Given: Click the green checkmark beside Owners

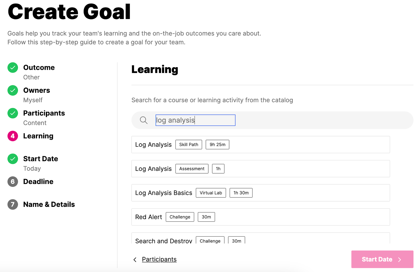Looking at the screenshot, I should [x=13, y=90].
